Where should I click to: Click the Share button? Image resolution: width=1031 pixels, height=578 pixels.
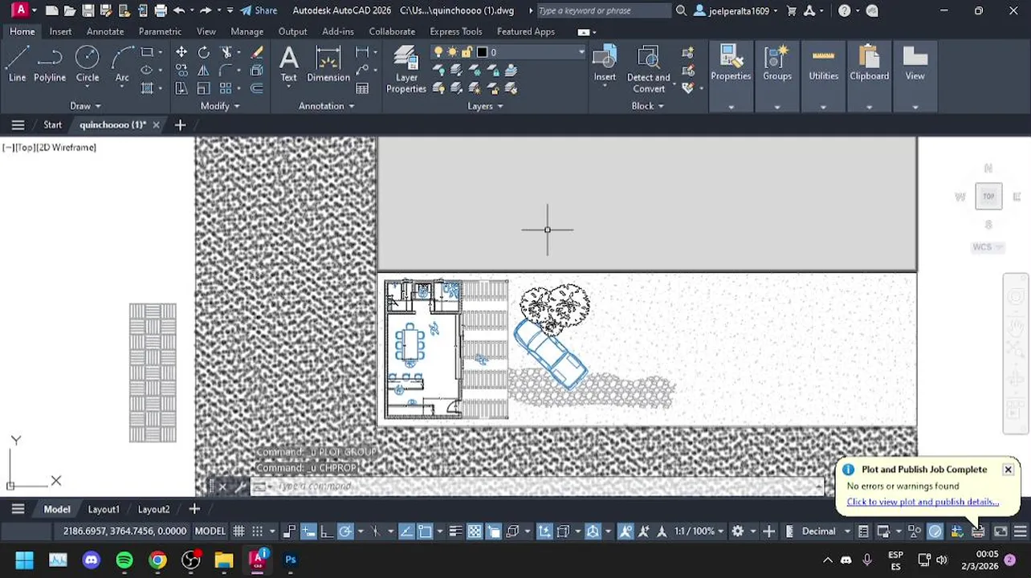click(259, 10)
